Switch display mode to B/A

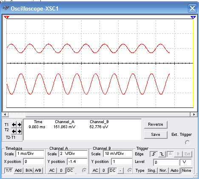pyautogui.click(x=29, y=171)
